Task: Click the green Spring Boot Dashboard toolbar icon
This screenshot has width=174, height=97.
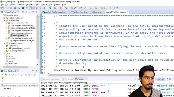Action: point(23,8)
